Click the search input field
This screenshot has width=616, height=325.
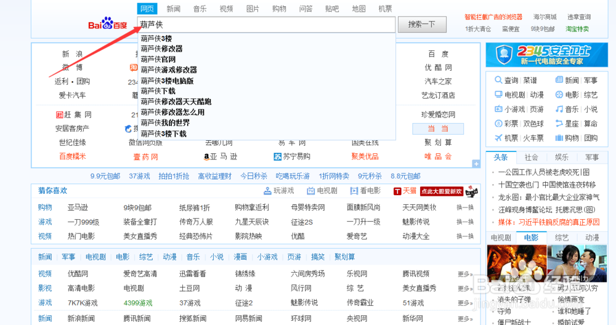click(x=266, y=25)
